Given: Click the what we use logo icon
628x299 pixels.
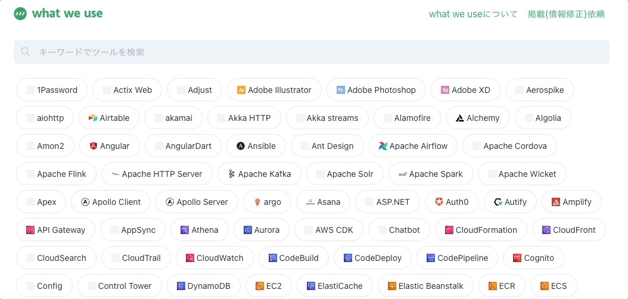Looking at the screenshot, I should pos(20,14).
